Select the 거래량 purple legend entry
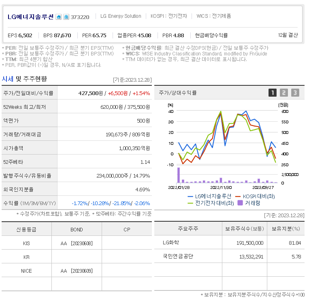The height and width of the screenshot is (303, 309). 249,203
